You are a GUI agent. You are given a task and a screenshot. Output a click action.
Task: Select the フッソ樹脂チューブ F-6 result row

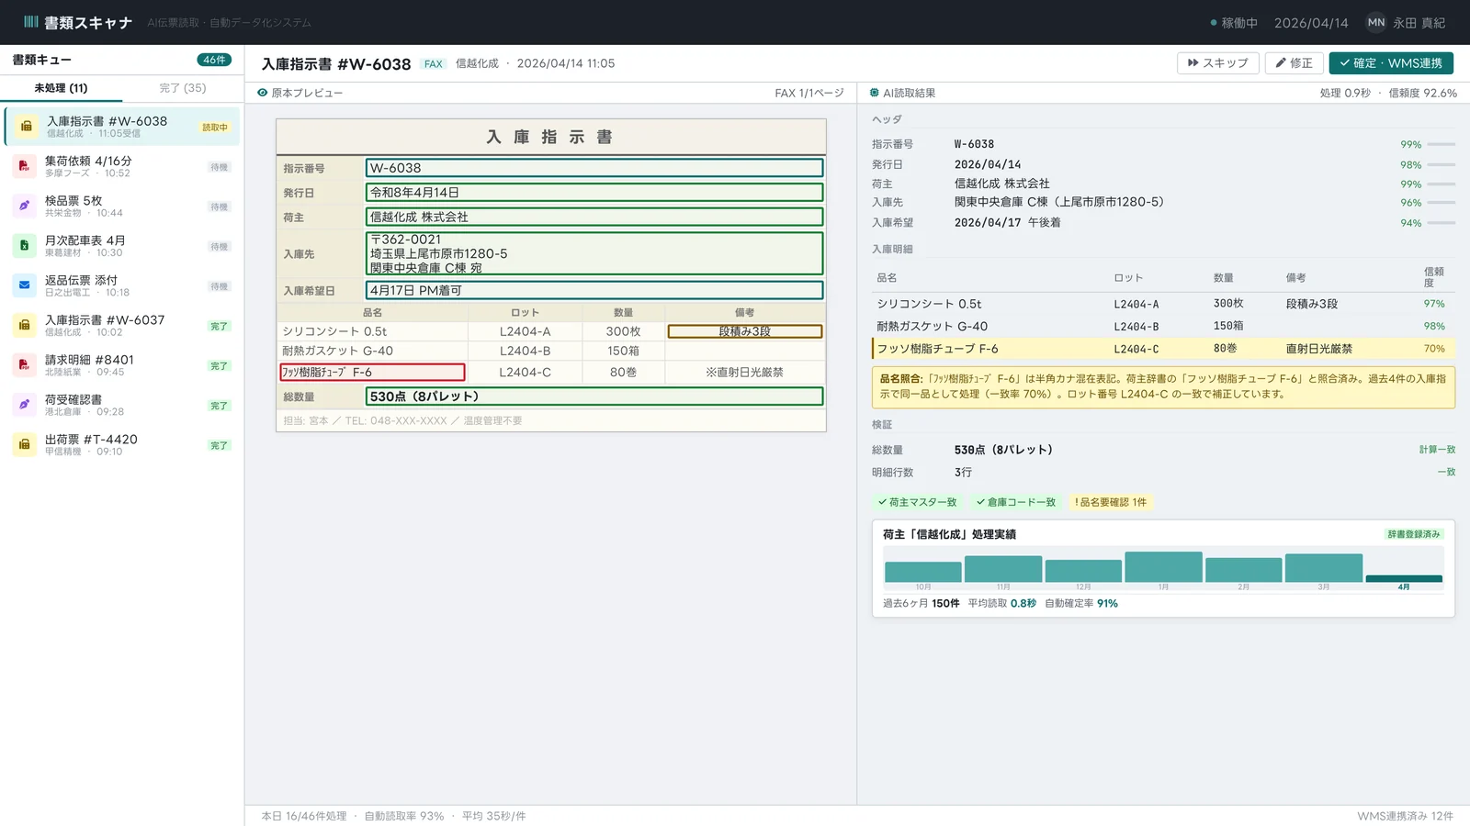tap(1163, 349)
